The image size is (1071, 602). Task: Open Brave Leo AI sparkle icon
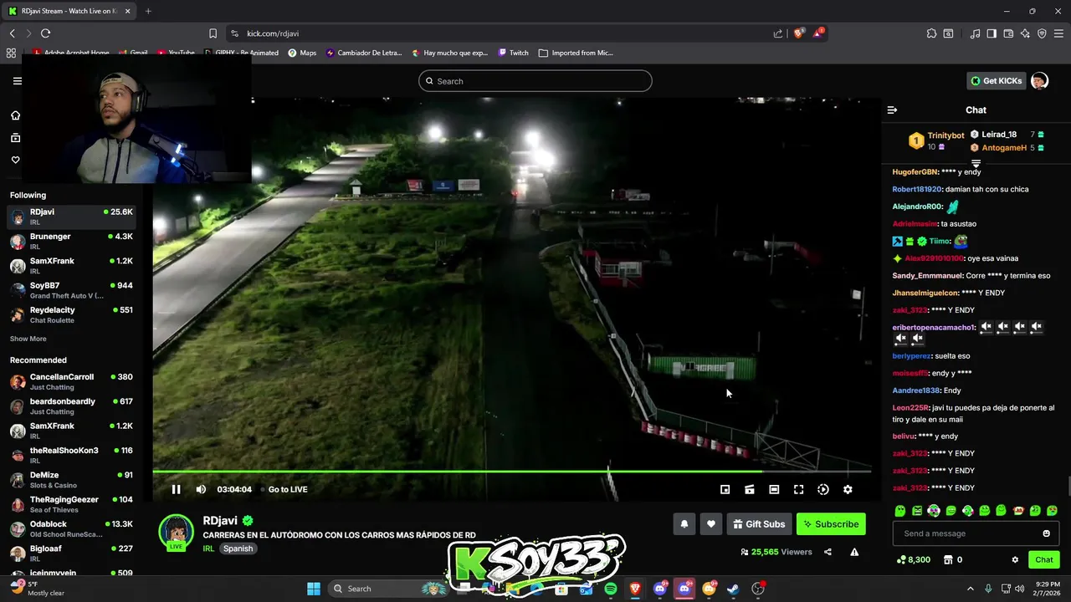(1025, 33)
